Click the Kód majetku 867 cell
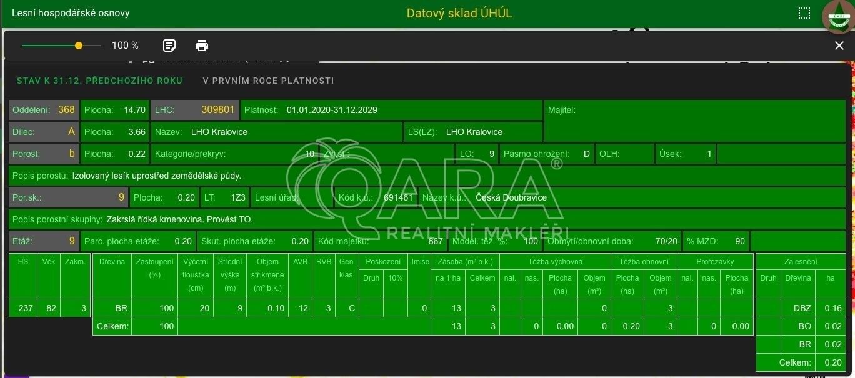Screen dimensions: 855x378 coord(381,241)
